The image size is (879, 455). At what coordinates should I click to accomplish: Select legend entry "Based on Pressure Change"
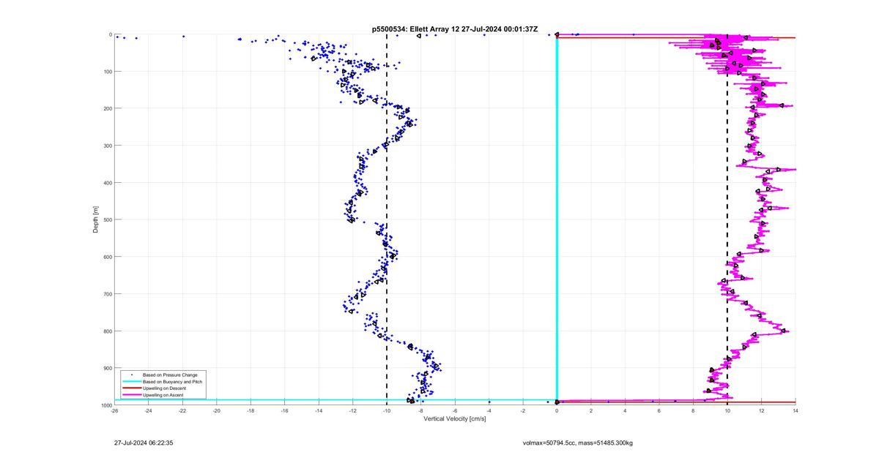click(x=168, y=375)
